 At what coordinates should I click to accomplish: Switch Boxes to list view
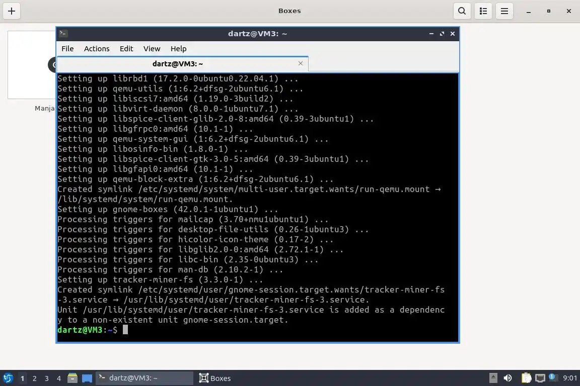(x=483, y=11)
